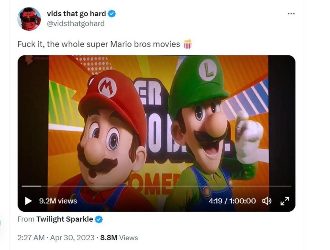
Task: Click the 9.2M views video counter
Action: click(x=58, y=201)
